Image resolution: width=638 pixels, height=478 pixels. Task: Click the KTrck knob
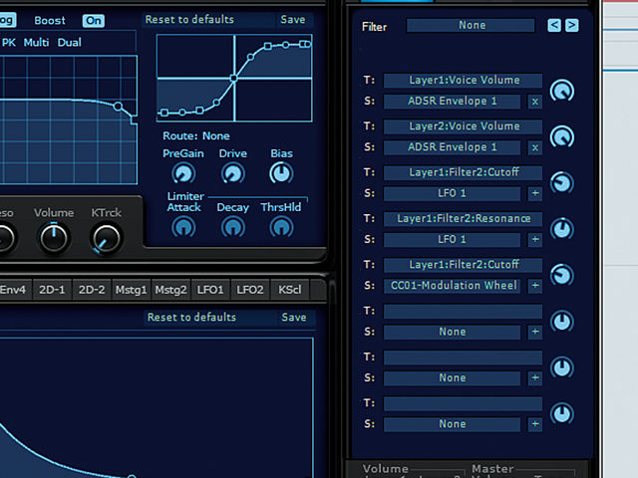[x=107, y=238]
